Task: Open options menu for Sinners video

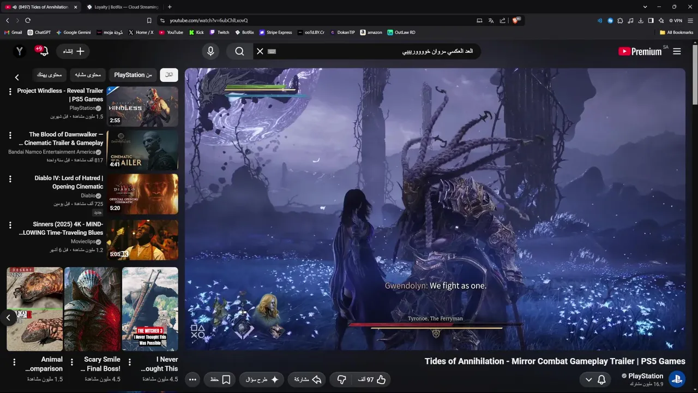Action: pyautogui.click(x=10, y=225)
